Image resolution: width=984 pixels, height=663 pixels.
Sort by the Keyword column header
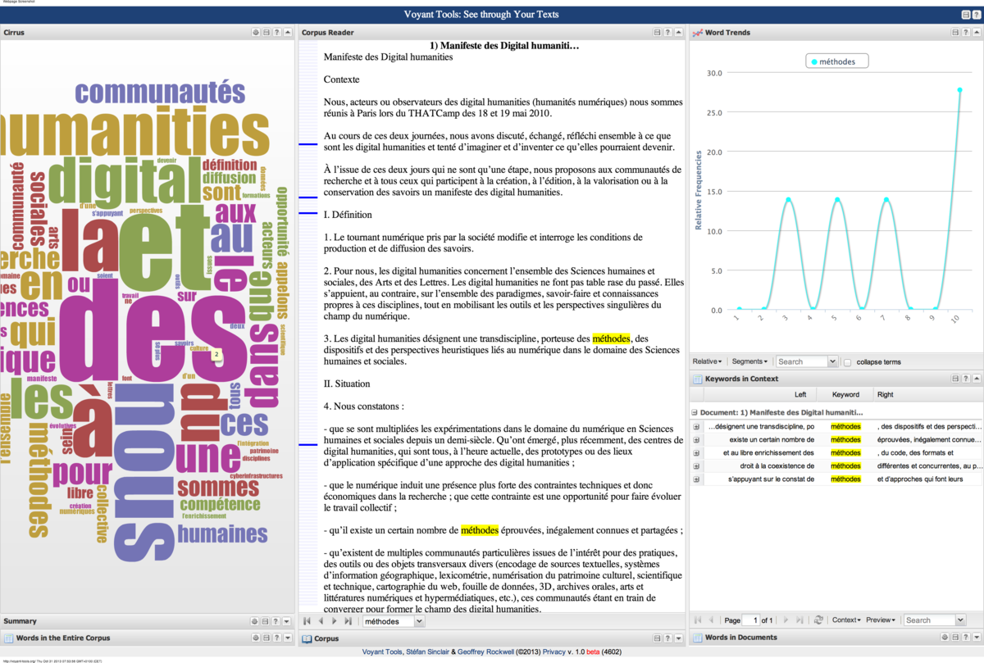[845, 394]
